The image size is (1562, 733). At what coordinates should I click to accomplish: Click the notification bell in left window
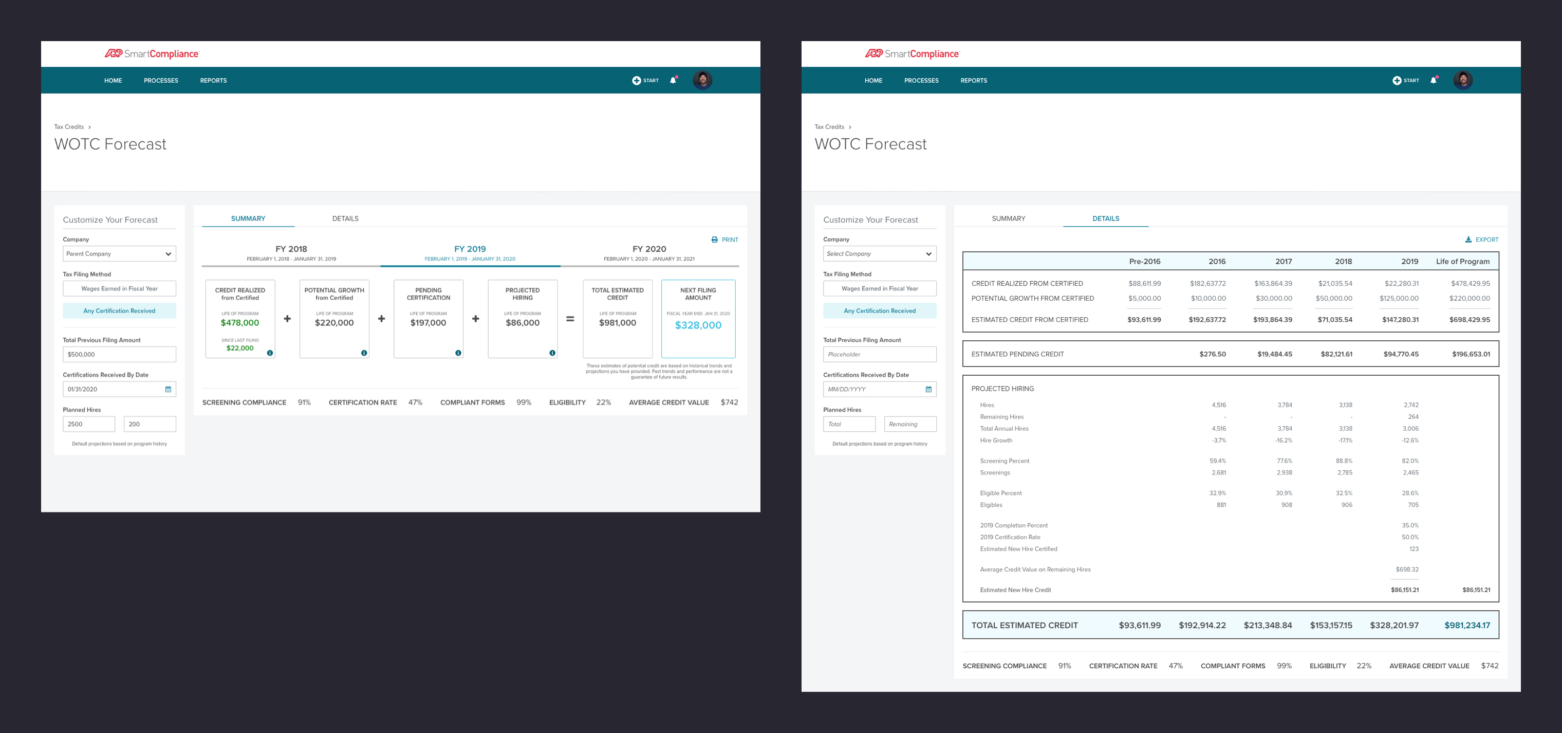click(673, 80)
